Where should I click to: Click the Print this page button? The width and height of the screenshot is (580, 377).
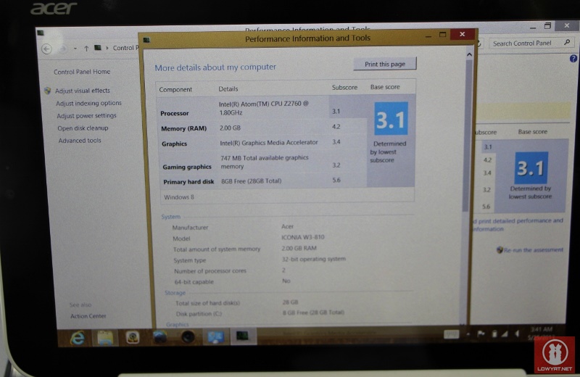[385, 64]
